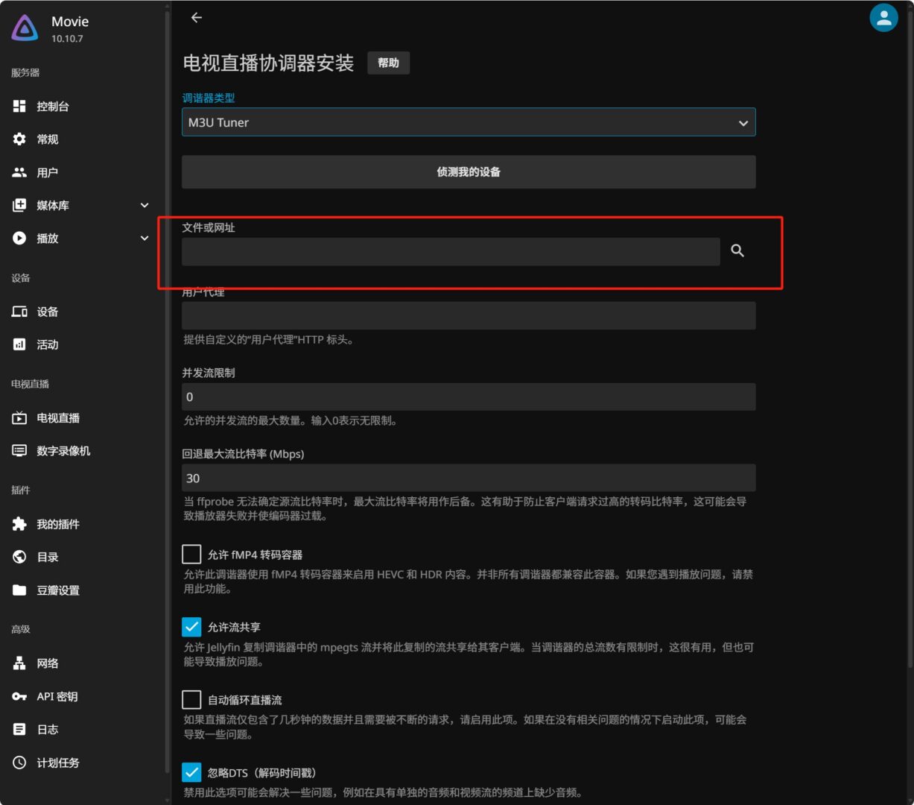914x805 pixels.
Task: Open the 调谐器类型 M3U Tuner dropdown
Action: 469,122
